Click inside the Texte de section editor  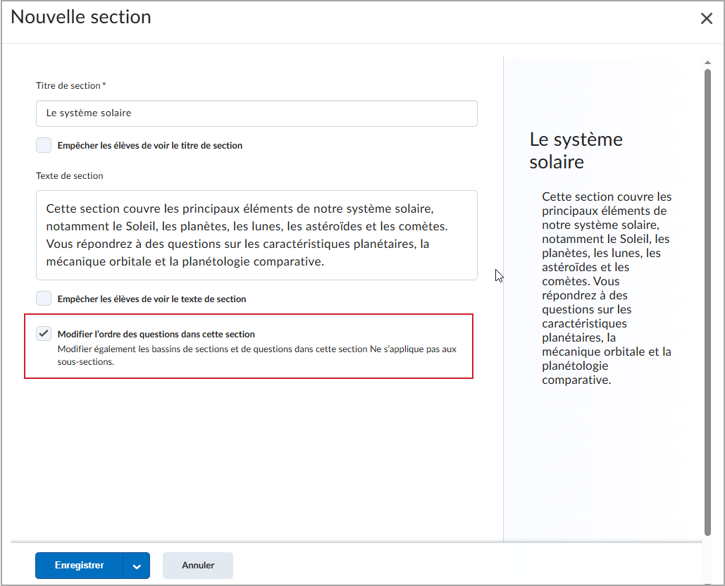[x=256, y=235]
